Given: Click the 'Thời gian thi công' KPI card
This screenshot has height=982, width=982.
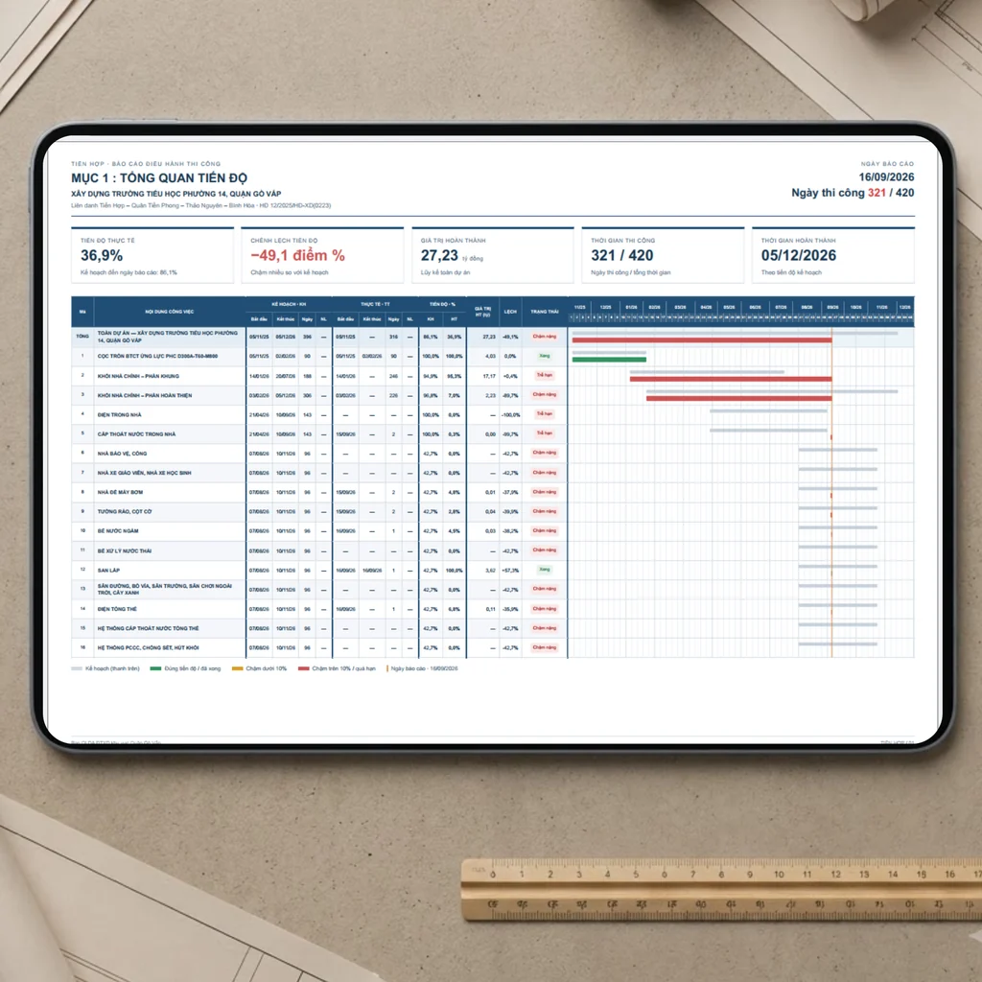Looking at the screenshot, I should click(663, 255).
